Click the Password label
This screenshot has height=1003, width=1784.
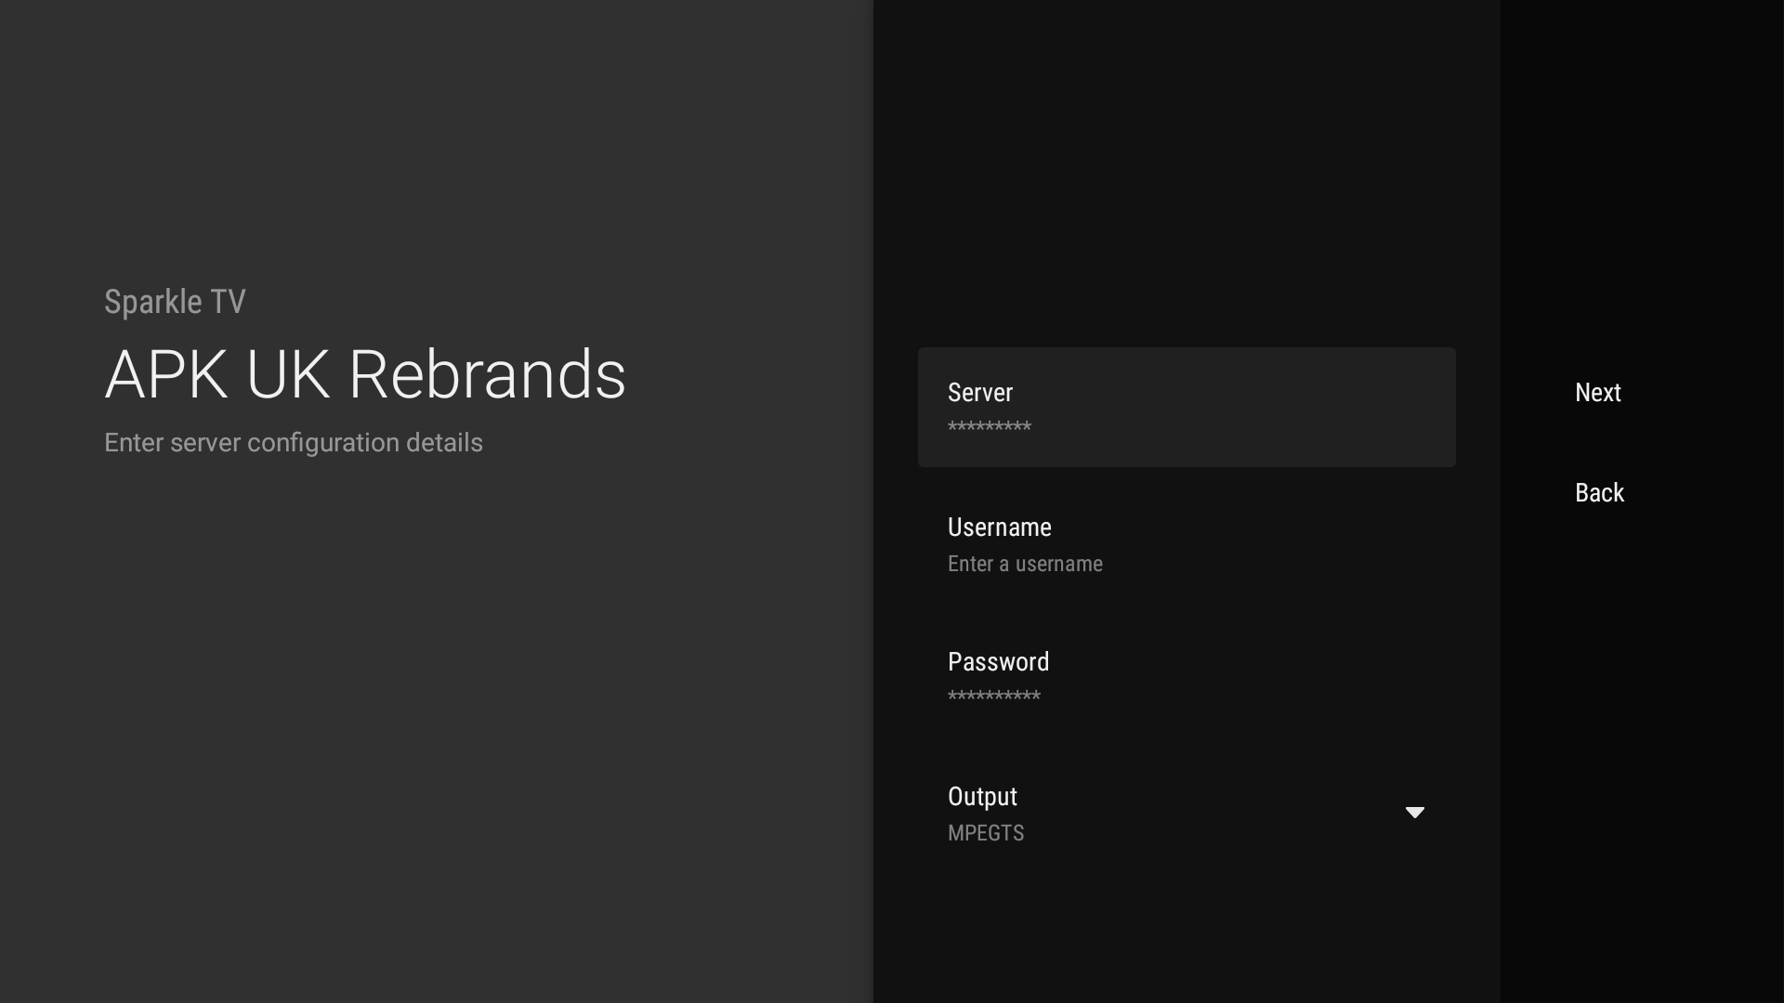tap(998, 661)
